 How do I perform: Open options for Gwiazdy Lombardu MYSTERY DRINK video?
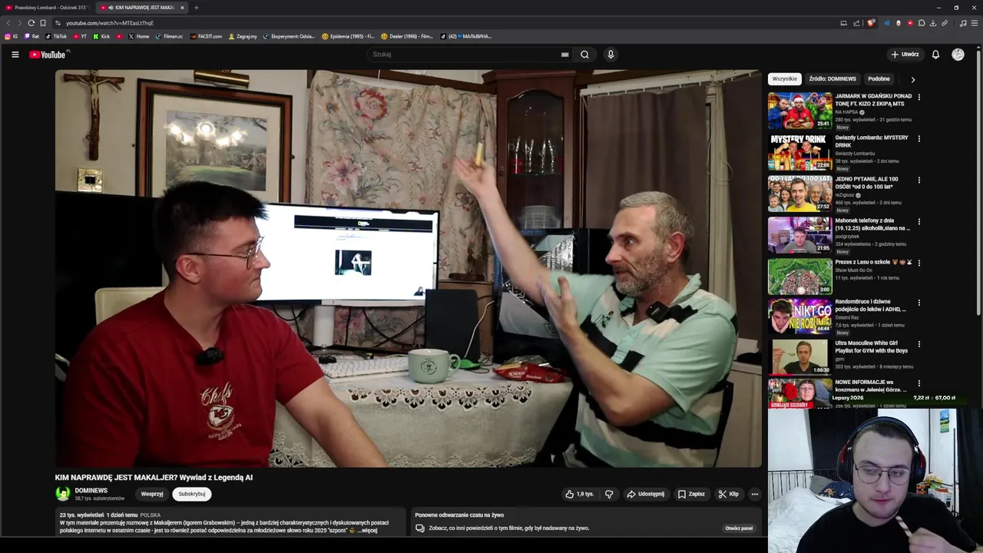(x=918, y=138)
